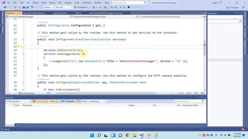Click the lightbulb quick actions on line 29
This screenshot has width=248, height=139.
[x=19, y=46]
